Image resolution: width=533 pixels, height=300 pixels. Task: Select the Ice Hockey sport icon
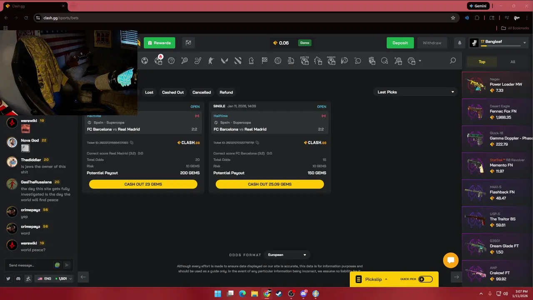(x=198, y=61)
